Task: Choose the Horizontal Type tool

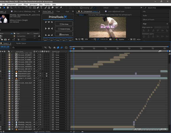Action: coord(41,8)
